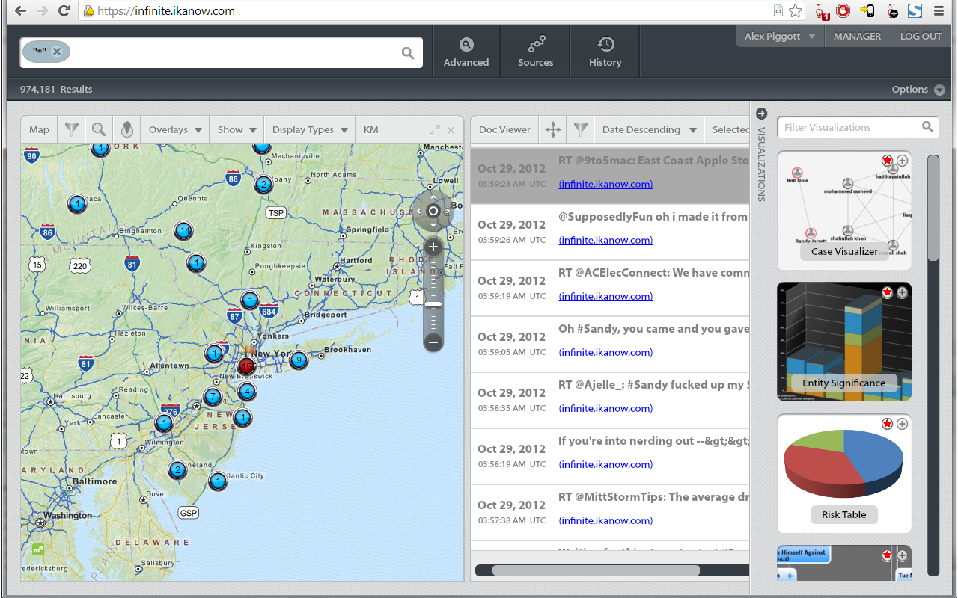Add Entity Significance with plus icon
This screenshot has height=598, width=958.
click(x=903, y=292)
